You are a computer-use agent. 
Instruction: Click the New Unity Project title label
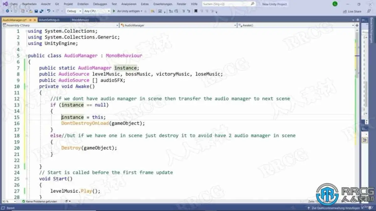pyautogui.click(x=274, y=4)
